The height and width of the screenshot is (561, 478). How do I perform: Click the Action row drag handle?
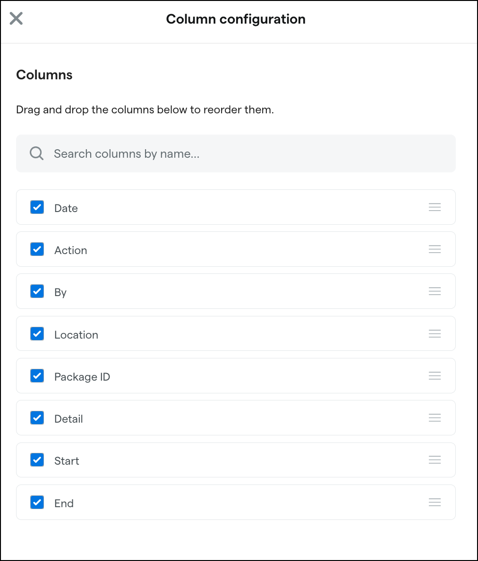pos(435,249)
